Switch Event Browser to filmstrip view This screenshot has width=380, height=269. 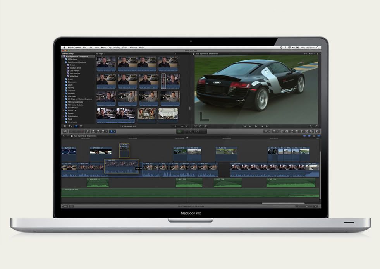click(76, 126)
